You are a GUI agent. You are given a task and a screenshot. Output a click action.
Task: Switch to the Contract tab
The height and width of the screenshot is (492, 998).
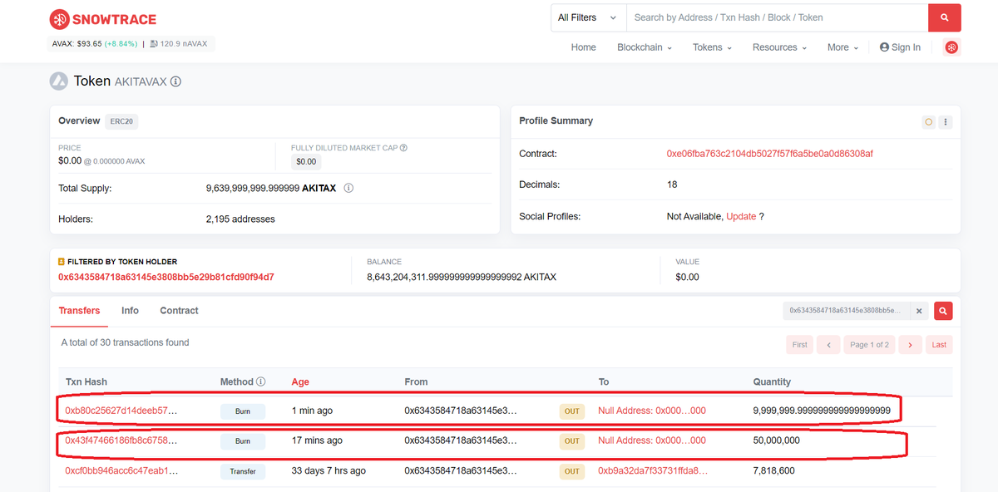click(179, 311)
